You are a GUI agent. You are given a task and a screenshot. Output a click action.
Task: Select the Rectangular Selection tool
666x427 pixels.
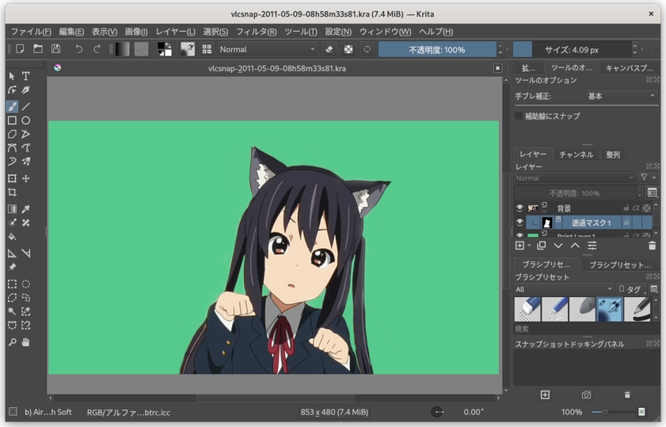[x=13, y=284]
